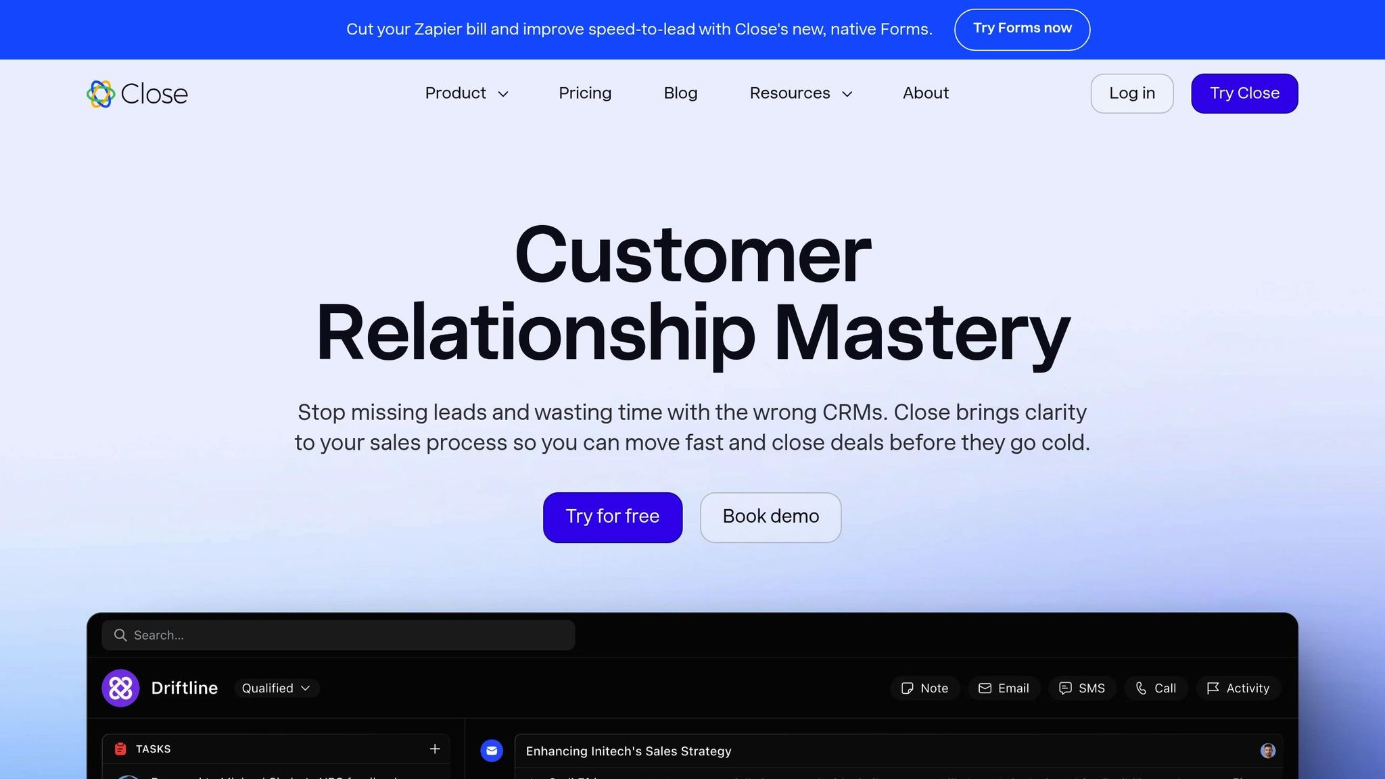
Task: Click the search magnifier icon
Action: click(x=120, y=635)
